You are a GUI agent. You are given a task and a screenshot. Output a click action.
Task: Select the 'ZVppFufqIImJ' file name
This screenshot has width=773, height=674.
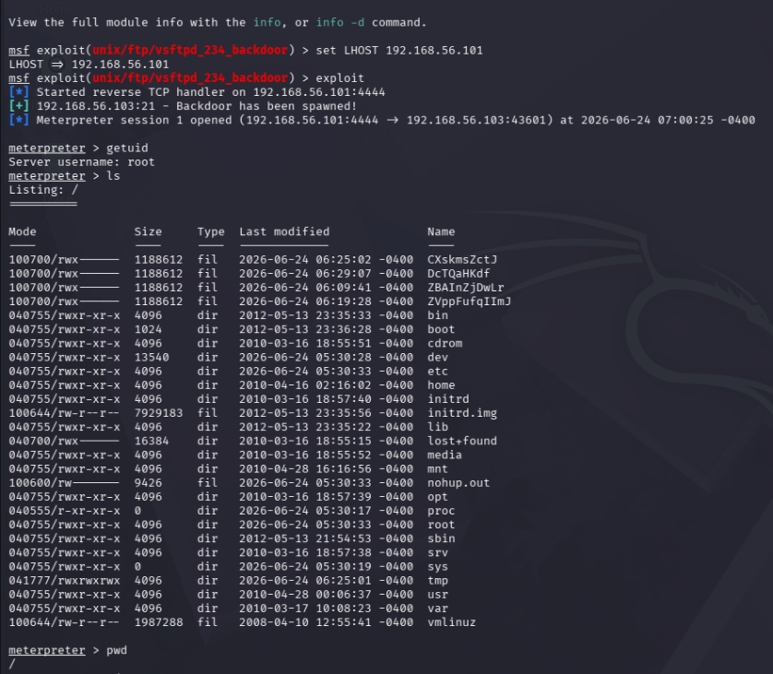click(x=469, y=301)
